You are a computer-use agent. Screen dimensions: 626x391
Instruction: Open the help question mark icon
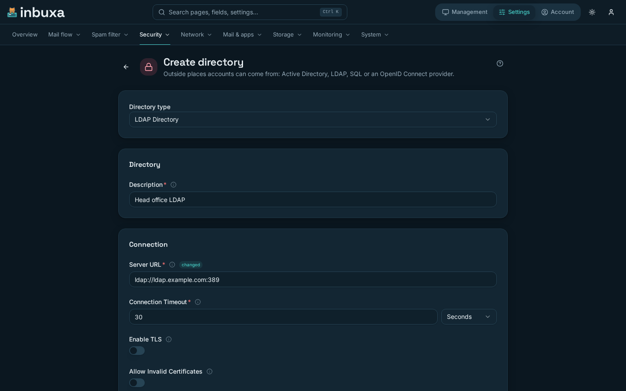(500, 63)
